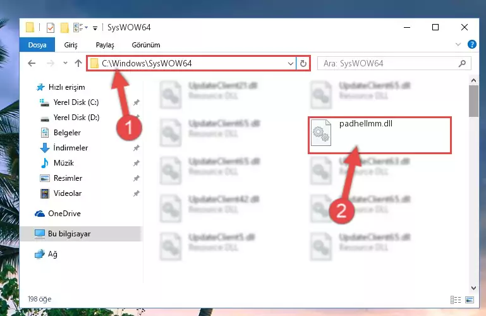Select OneDrive in the sidebar
This screenshot has width=486, height=316.
pos(58,214)
